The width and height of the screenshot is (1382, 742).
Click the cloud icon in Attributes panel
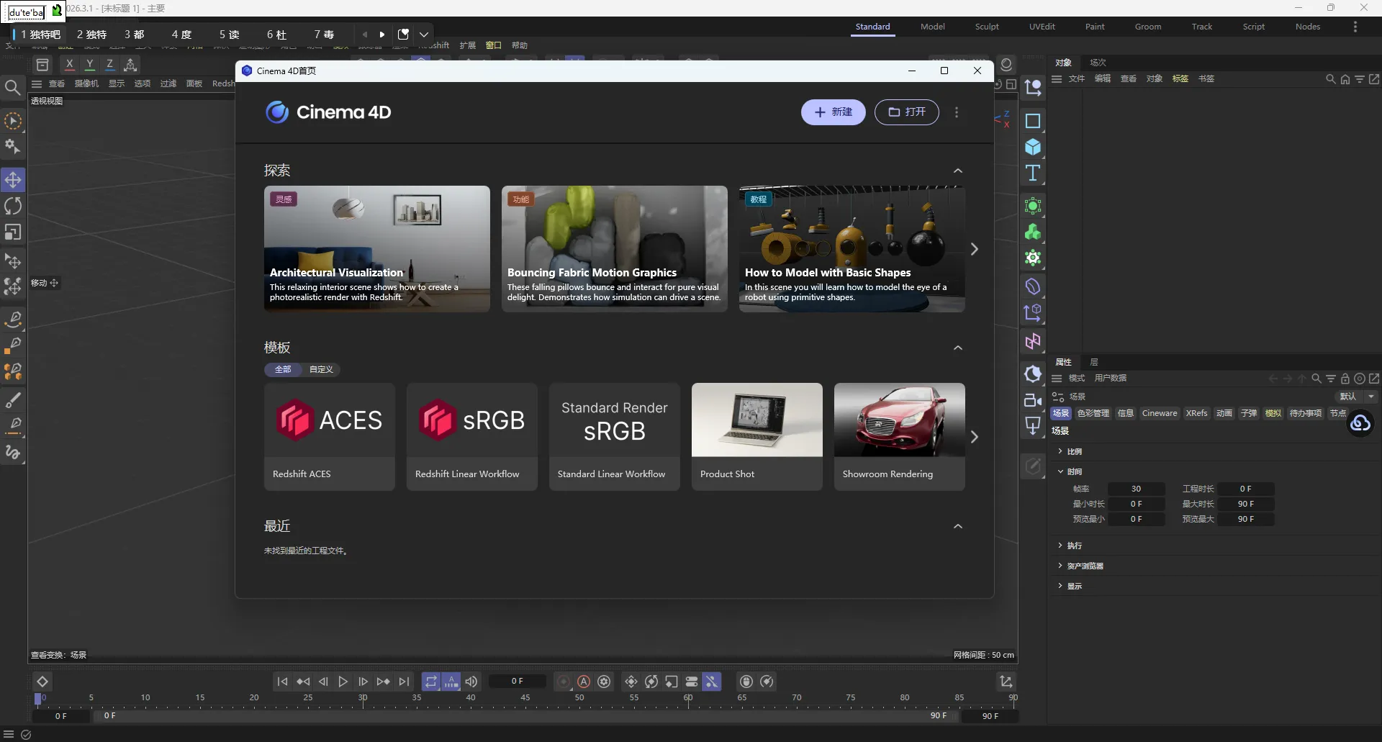pyautogui.click(x=1360, y=423)
